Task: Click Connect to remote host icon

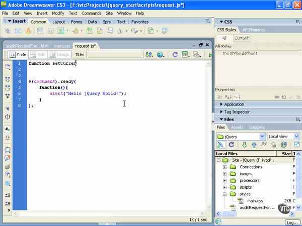Action: (x=220, y=145)
